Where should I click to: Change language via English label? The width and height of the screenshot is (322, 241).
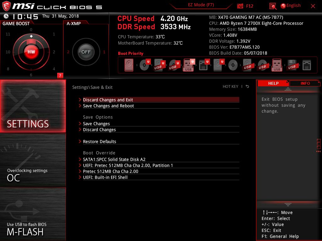pos(293,6)
